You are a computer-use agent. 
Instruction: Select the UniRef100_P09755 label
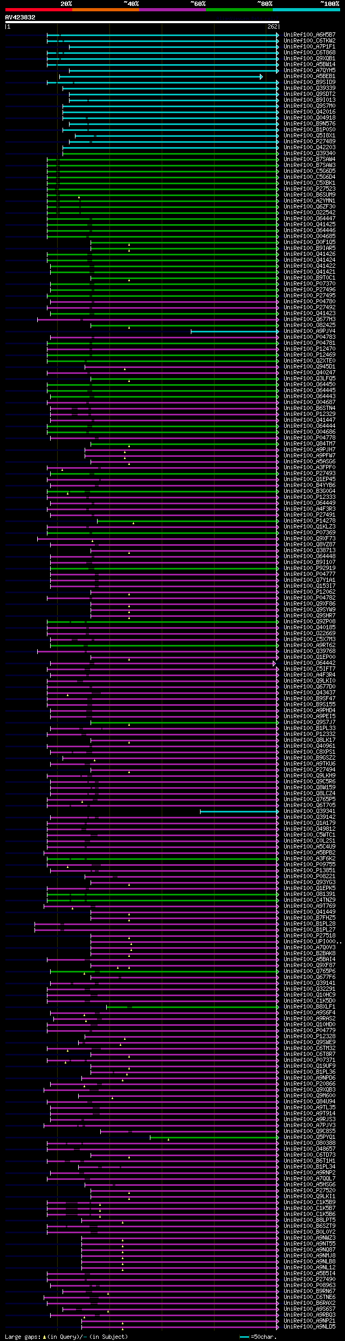pos(309,865)
